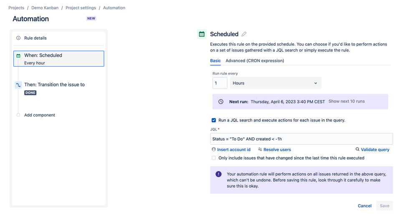Open Demo Kanban in the breadcrumb
This screenshot has height=215, width=417.
click(x=45, y=8)
